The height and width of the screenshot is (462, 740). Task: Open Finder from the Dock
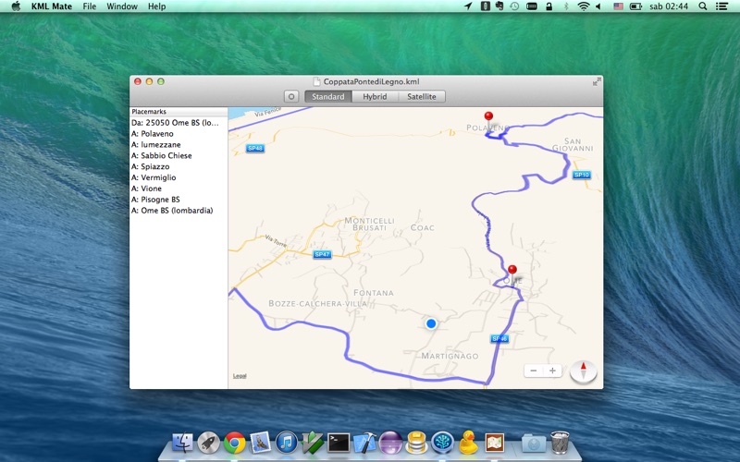point(182,443)
